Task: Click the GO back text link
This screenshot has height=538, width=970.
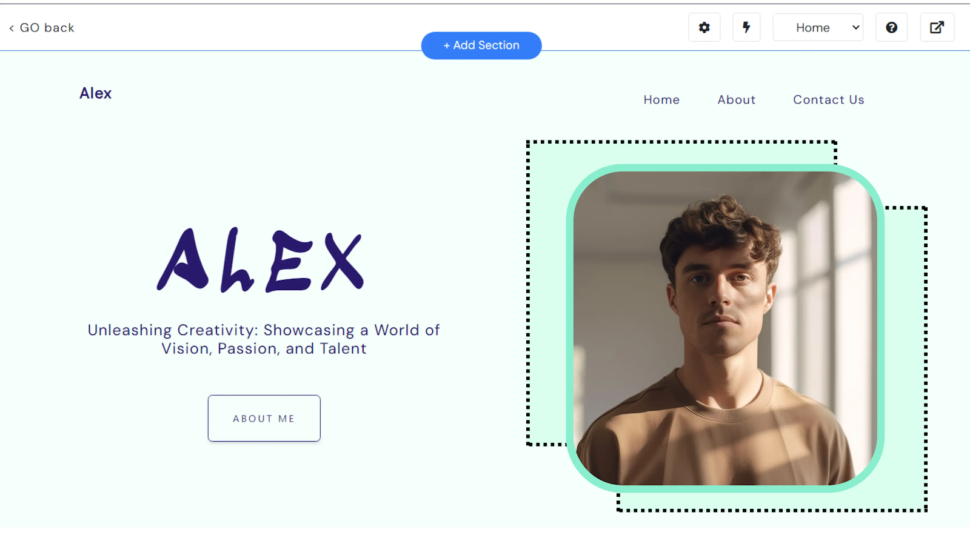Action: pos(47,28)
